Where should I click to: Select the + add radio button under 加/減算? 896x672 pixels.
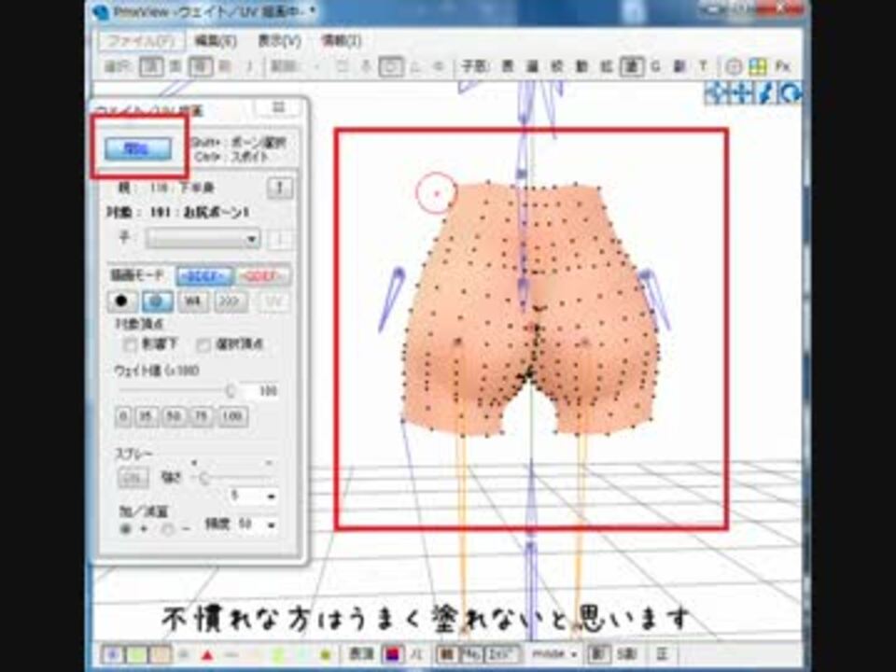124,529
